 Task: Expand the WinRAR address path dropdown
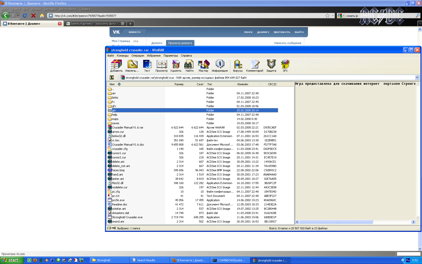(417, 77)
